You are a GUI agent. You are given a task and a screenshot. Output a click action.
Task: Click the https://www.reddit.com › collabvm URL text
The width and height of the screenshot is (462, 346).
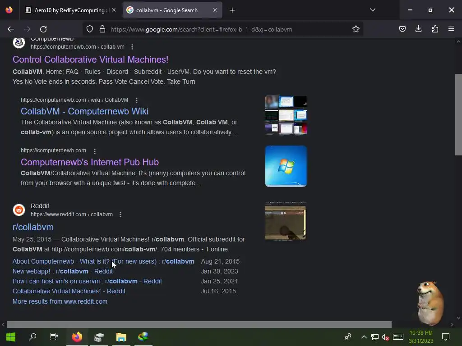coord(72,214)
